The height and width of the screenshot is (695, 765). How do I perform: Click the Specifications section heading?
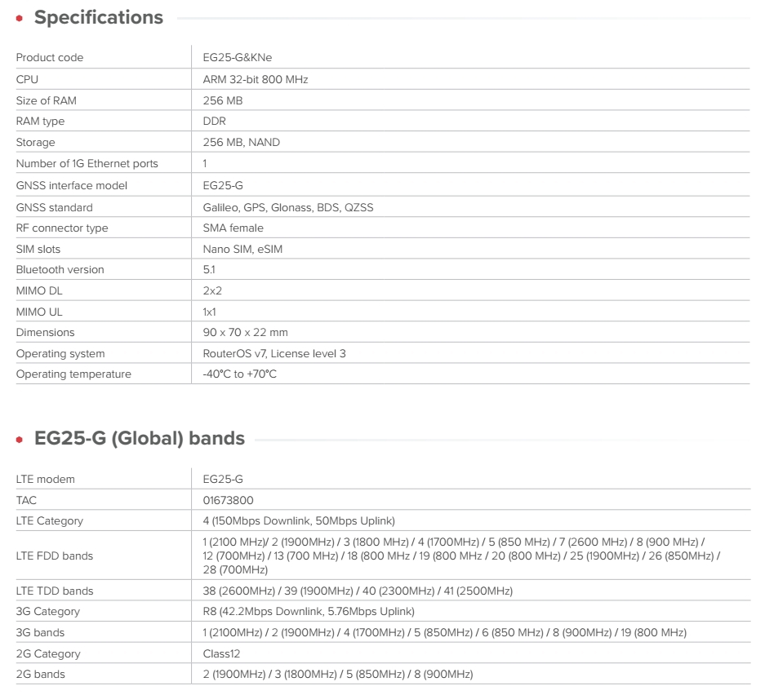[x=98, y=17]
